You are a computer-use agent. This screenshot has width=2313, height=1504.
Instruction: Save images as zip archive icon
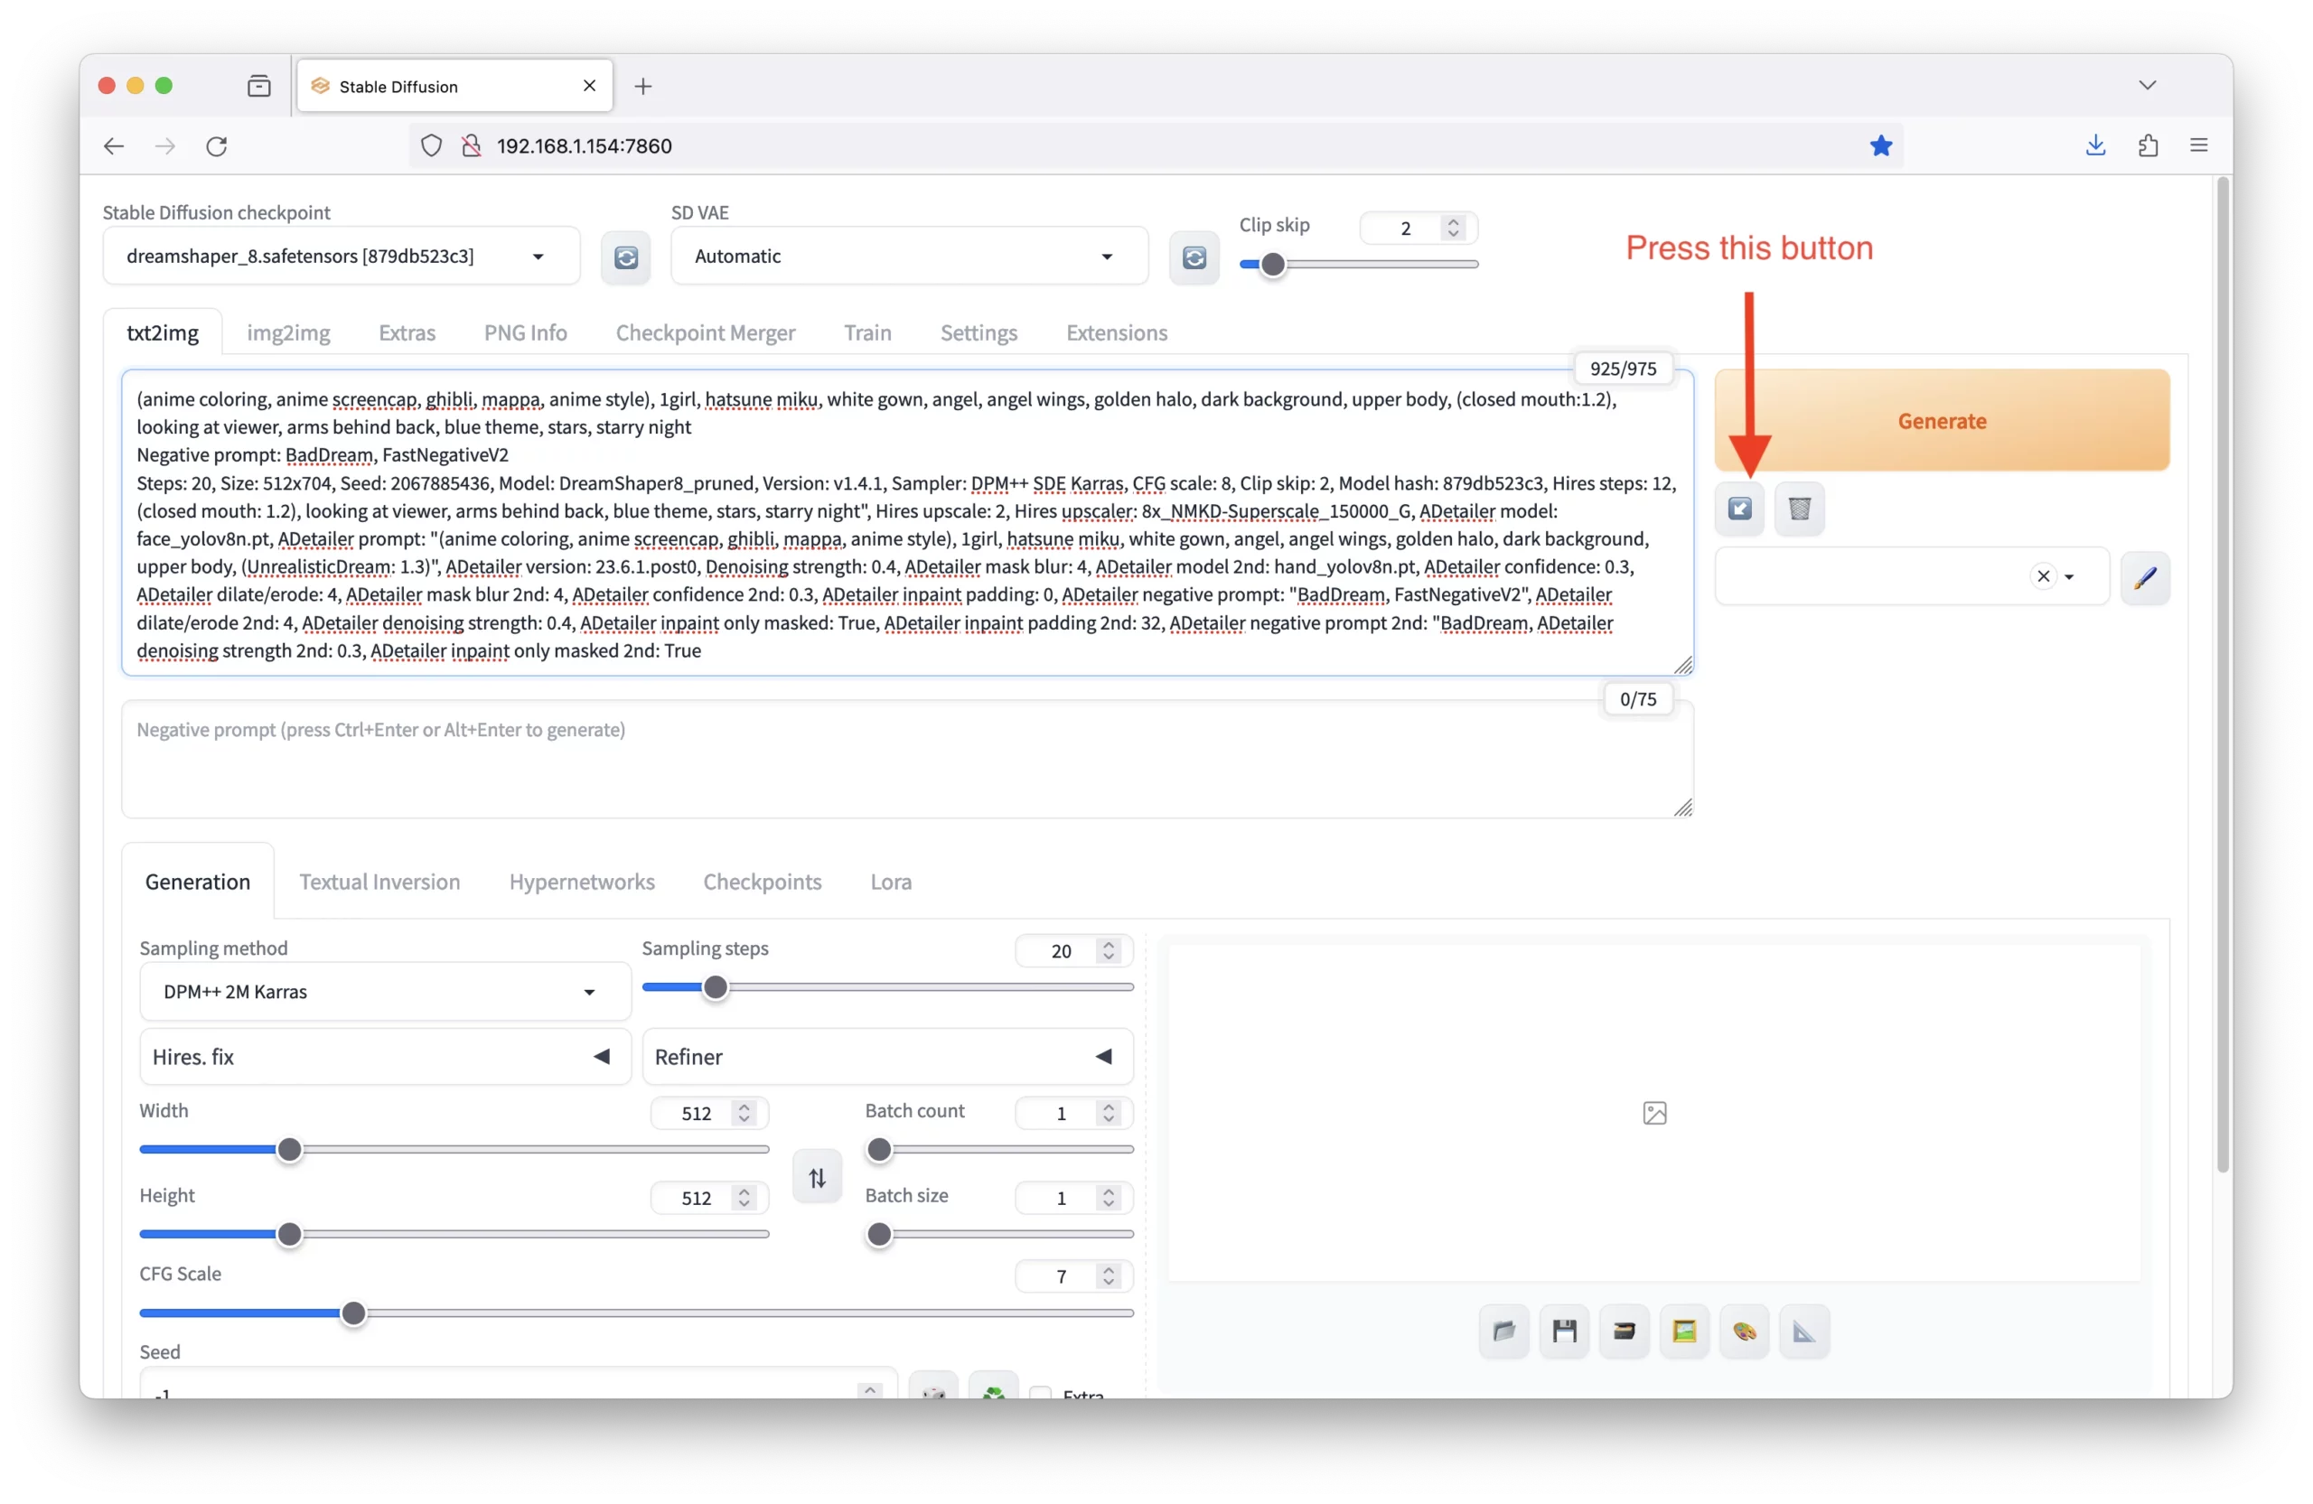coord(1625,1331)
